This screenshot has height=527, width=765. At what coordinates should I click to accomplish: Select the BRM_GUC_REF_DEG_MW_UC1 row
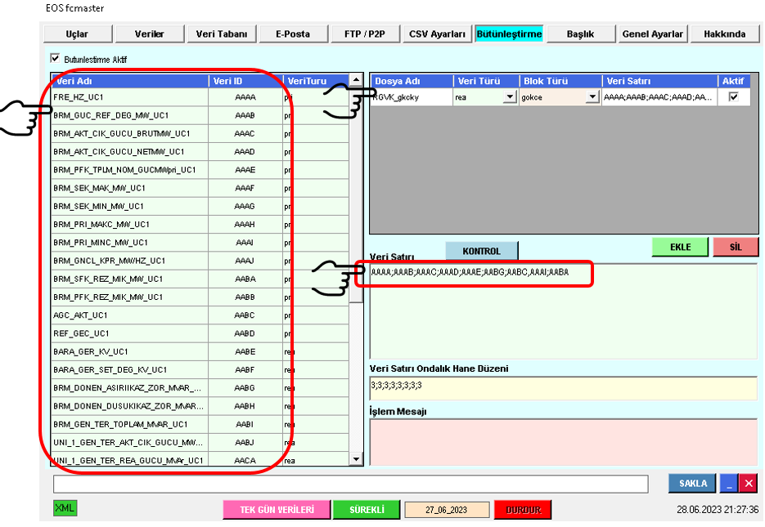click(x=200, y=115)
